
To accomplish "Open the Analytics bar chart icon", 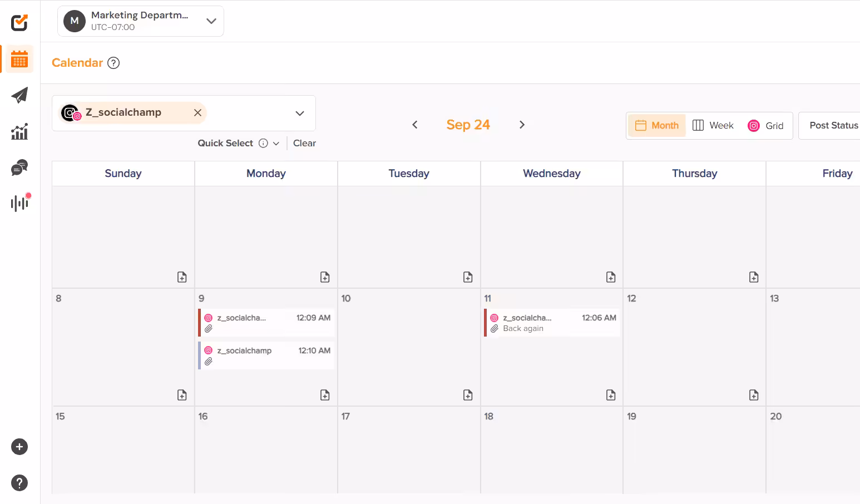I will click(x=19, y=131).
